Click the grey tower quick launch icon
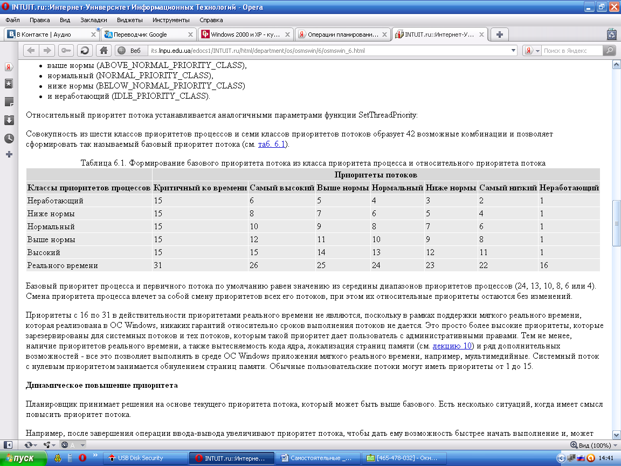Image resolution: width=621 pixels, height=466 pixels. point(70,458)
